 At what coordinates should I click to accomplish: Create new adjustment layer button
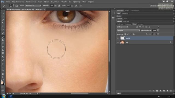tap(161, 91)
